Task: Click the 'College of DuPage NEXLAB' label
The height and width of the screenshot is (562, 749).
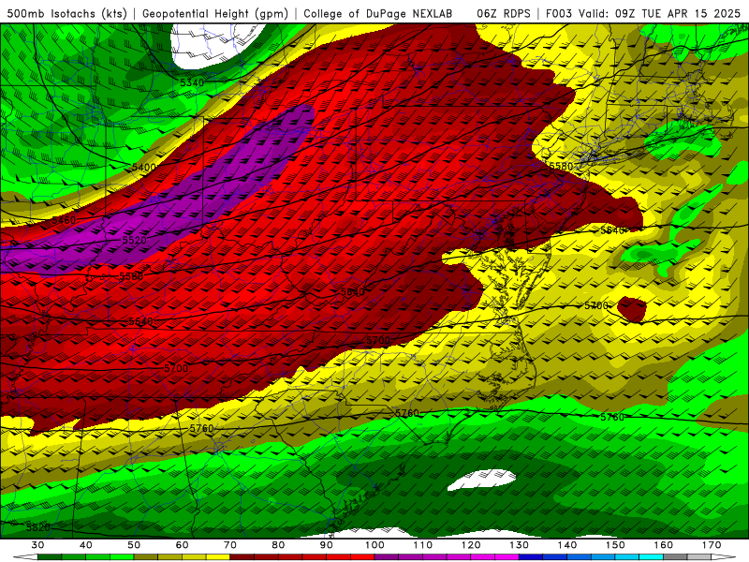Action: click(x=378, y=13)
